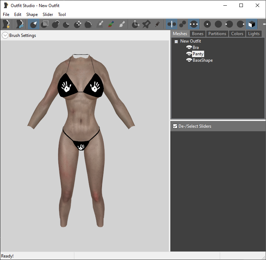The width and height of the screenshot is (266, 260).
Task: Select the Alpha brush tool
Action: [x=122, y=24]
